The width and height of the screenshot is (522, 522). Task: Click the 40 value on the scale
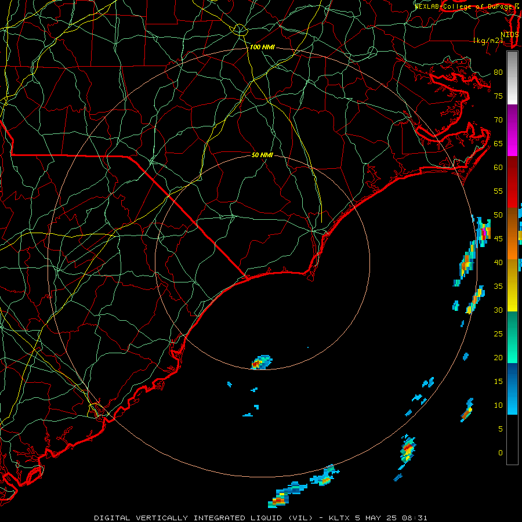498,263
